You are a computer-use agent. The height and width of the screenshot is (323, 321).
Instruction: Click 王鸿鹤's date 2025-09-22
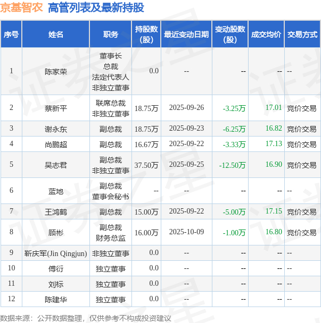[186, 211]
